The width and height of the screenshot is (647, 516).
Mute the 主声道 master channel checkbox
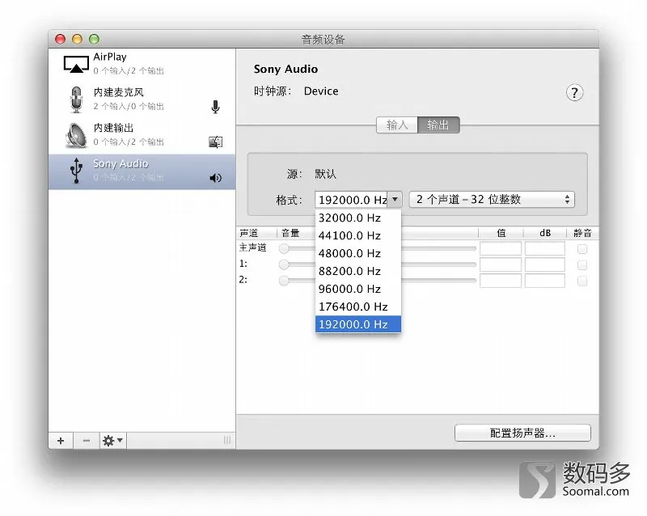582,249
